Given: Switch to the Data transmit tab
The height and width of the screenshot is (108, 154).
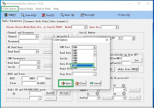Looking at the screenshot, I should point(58,21).
